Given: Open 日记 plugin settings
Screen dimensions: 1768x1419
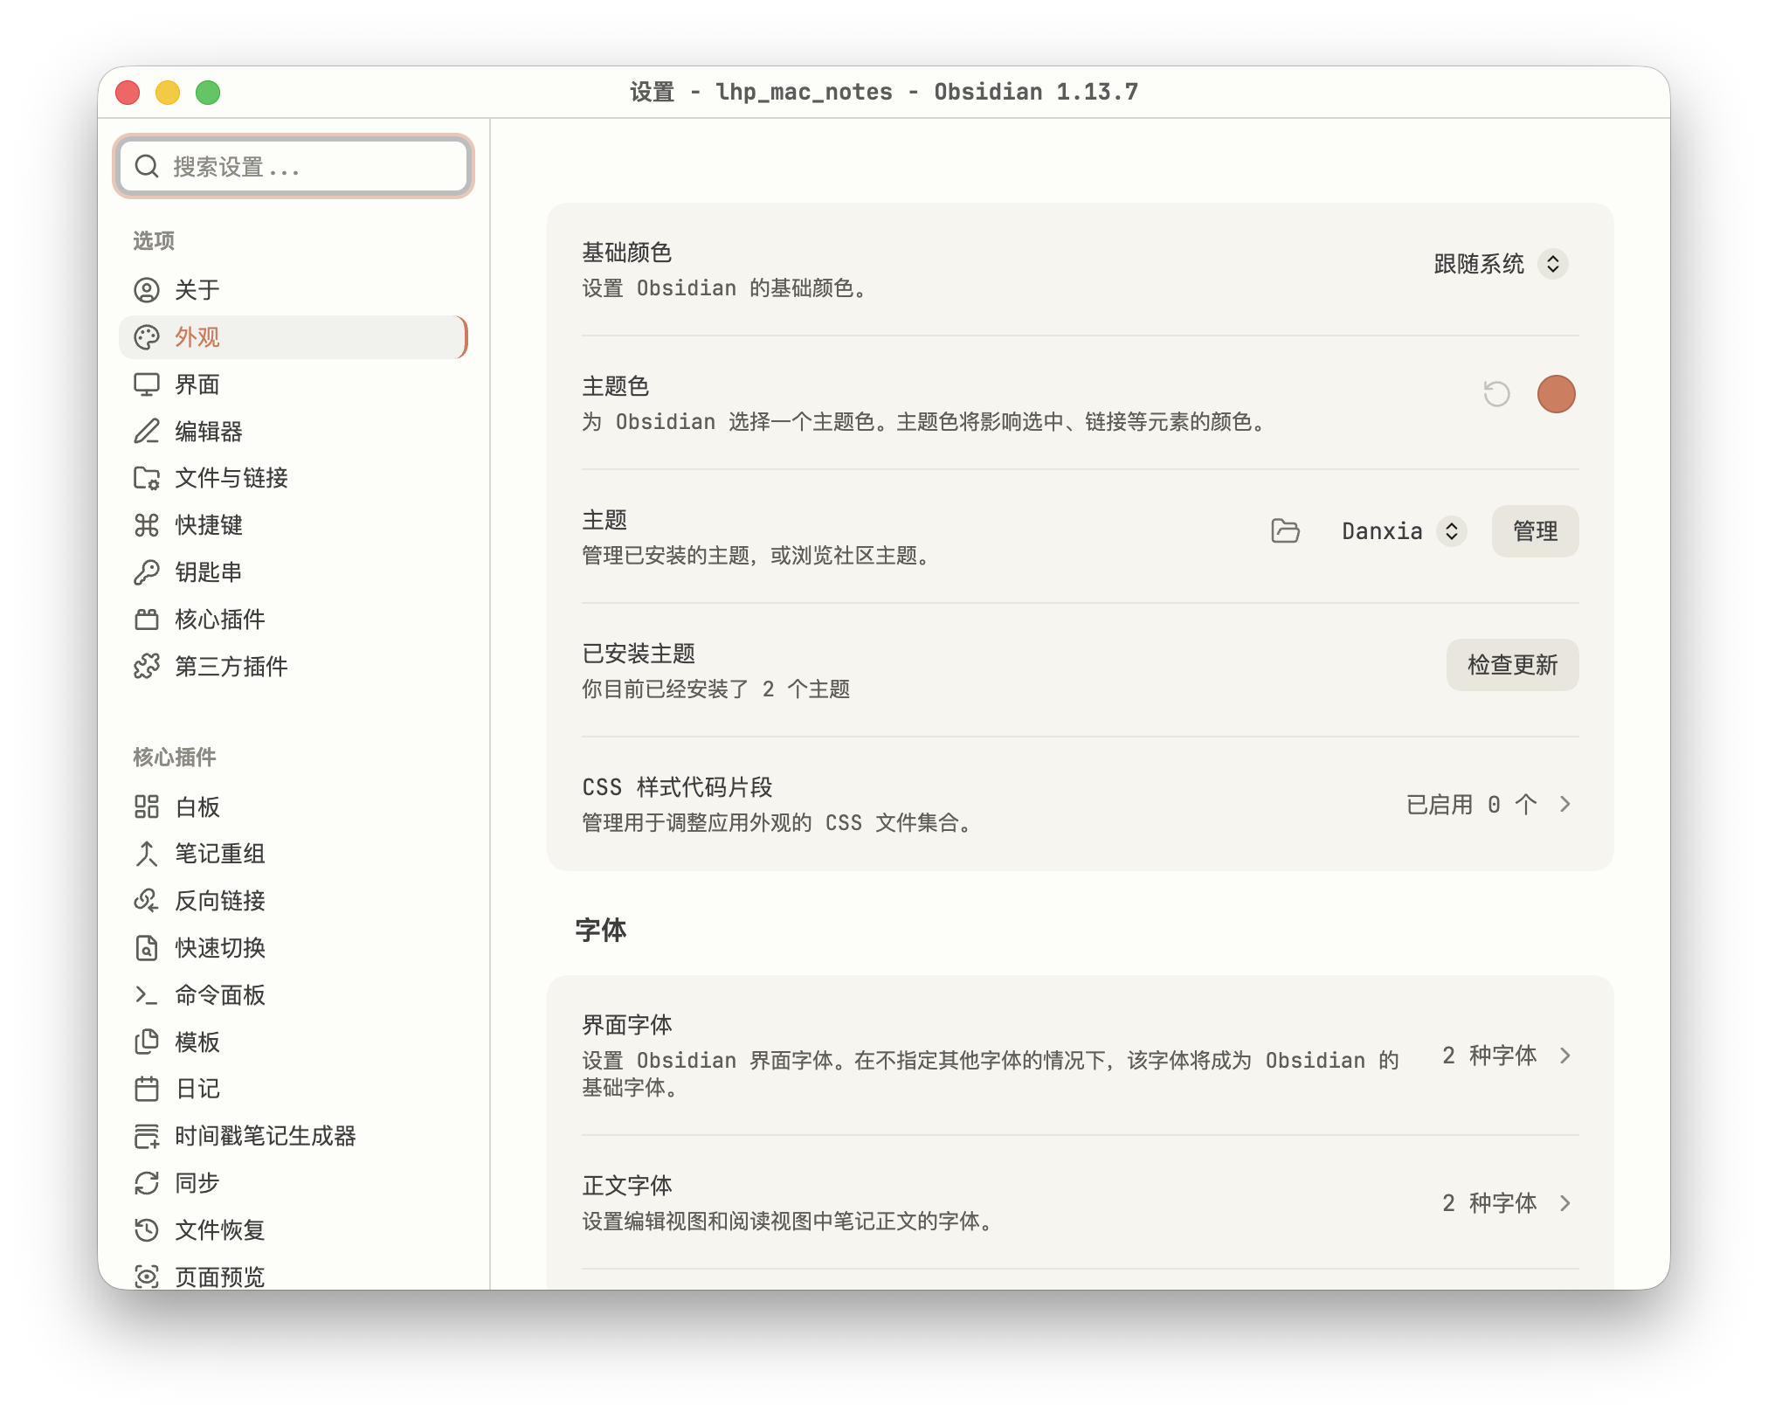Looking at the screenshot, I should tap(294, 1089).
